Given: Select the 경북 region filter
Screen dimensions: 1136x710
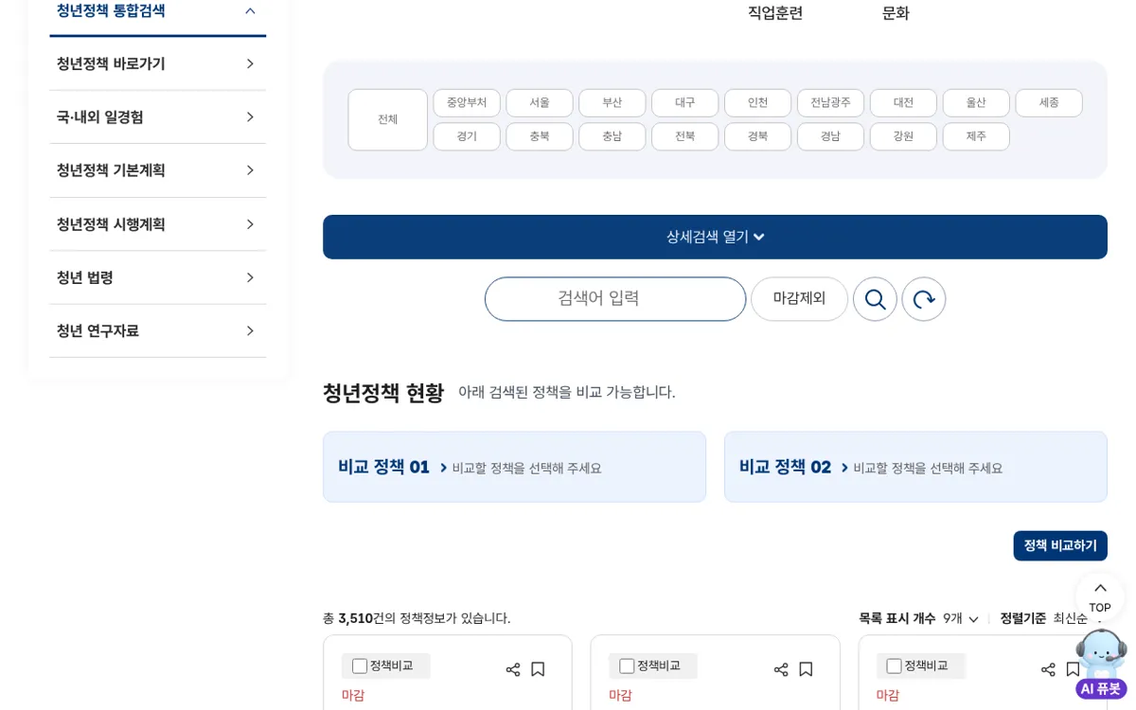Looking at the screenshot, I should pyautogui.click(x=757, y=136).
